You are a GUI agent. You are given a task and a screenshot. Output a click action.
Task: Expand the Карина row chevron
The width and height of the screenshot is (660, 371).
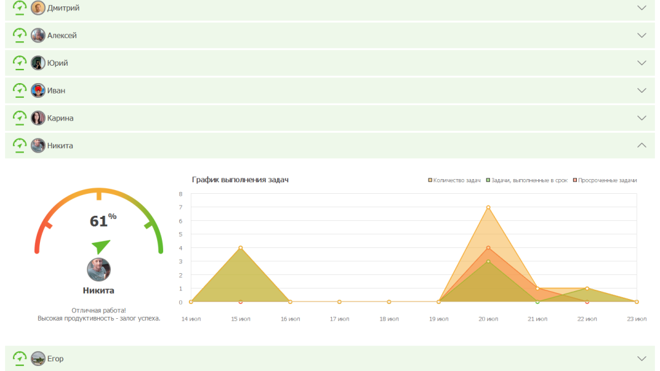coord(641,118)
